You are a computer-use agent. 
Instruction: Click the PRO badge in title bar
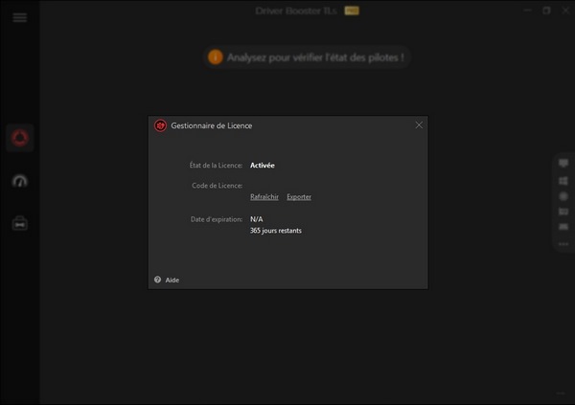(x=352, y=11)
